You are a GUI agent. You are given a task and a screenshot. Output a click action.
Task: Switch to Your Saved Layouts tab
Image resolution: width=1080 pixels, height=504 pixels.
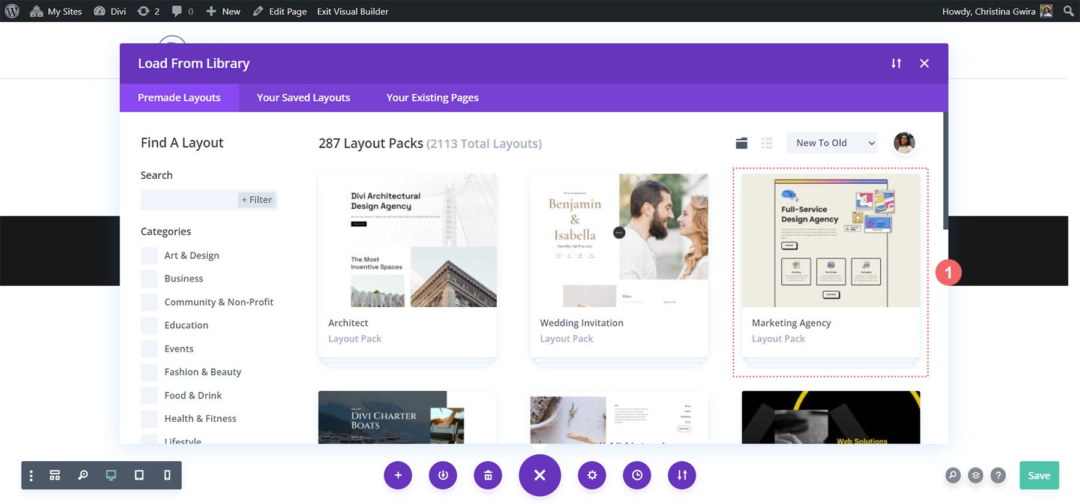pyautogui.click(x=304, y=98)
